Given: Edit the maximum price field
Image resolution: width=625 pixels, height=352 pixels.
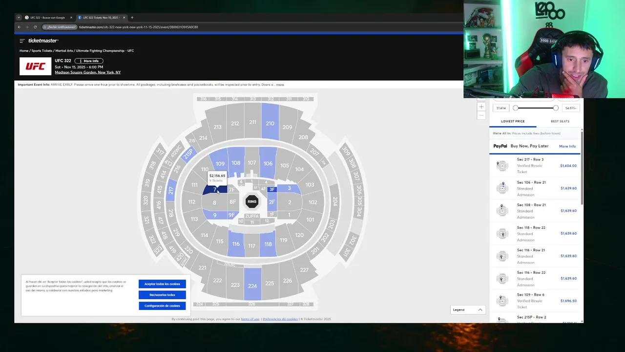Looking at the screenshot, I should tap(571, 108).
